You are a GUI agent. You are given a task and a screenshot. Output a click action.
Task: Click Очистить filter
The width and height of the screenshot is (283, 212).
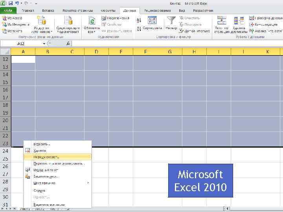tap(189, 18)
